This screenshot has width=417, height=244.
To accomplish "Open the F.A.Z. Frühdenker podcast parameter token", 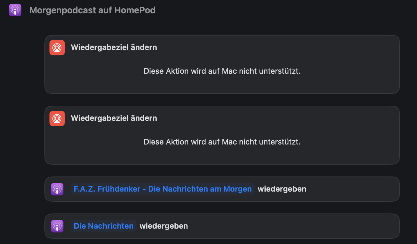I will coord(163,189).
